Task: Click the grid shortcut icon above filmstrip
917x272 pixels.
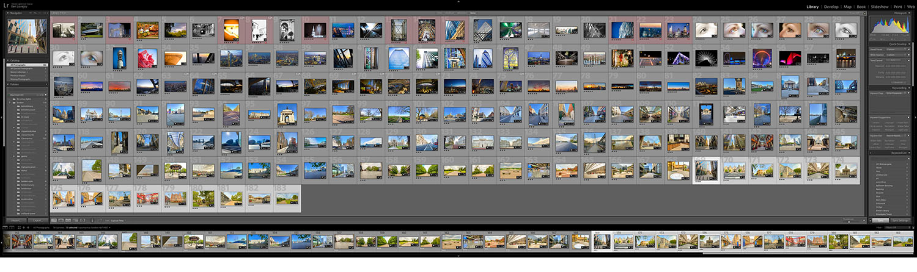Action: coord(18,227)
